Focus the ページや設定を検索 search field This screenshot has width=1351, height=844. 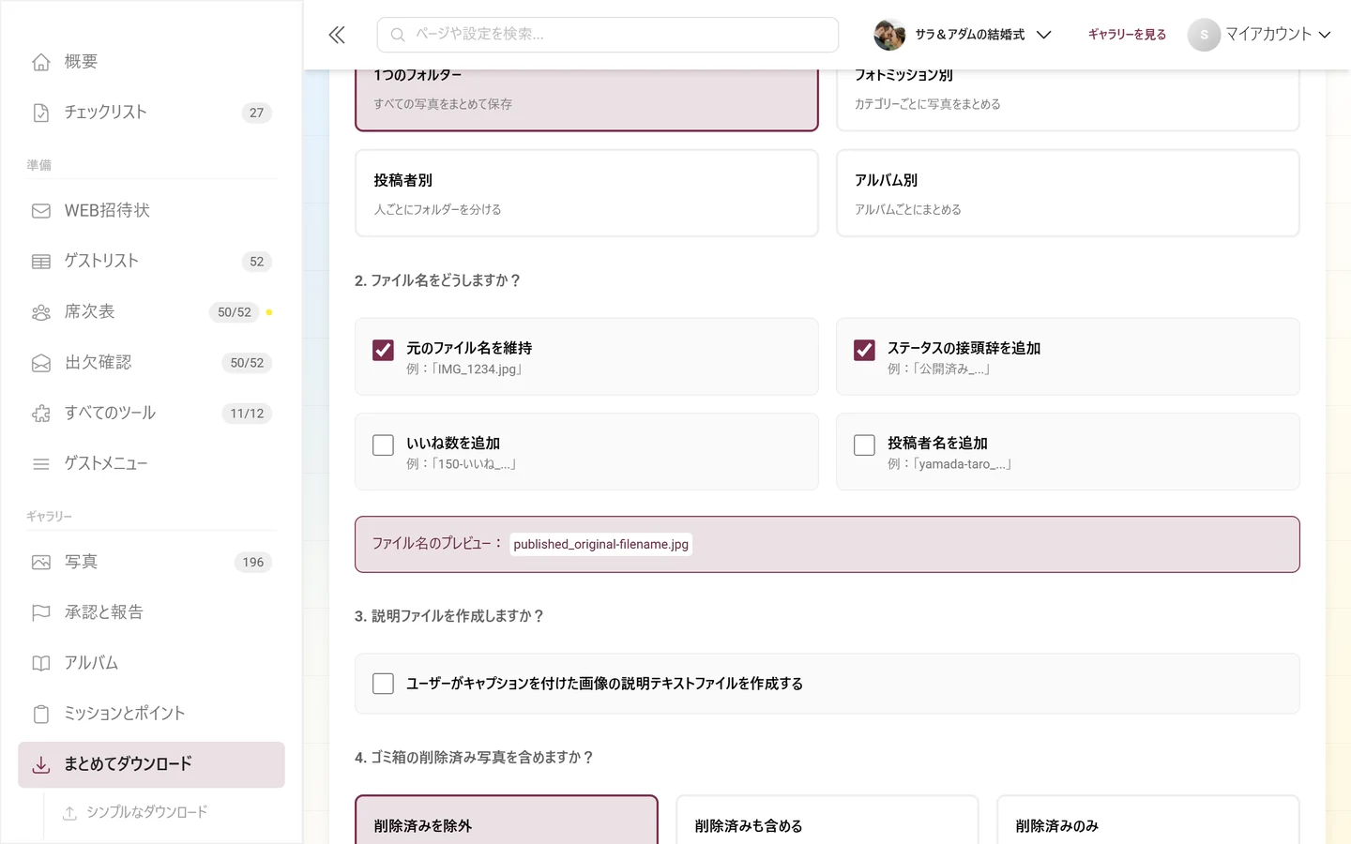(x=608, y=35)
